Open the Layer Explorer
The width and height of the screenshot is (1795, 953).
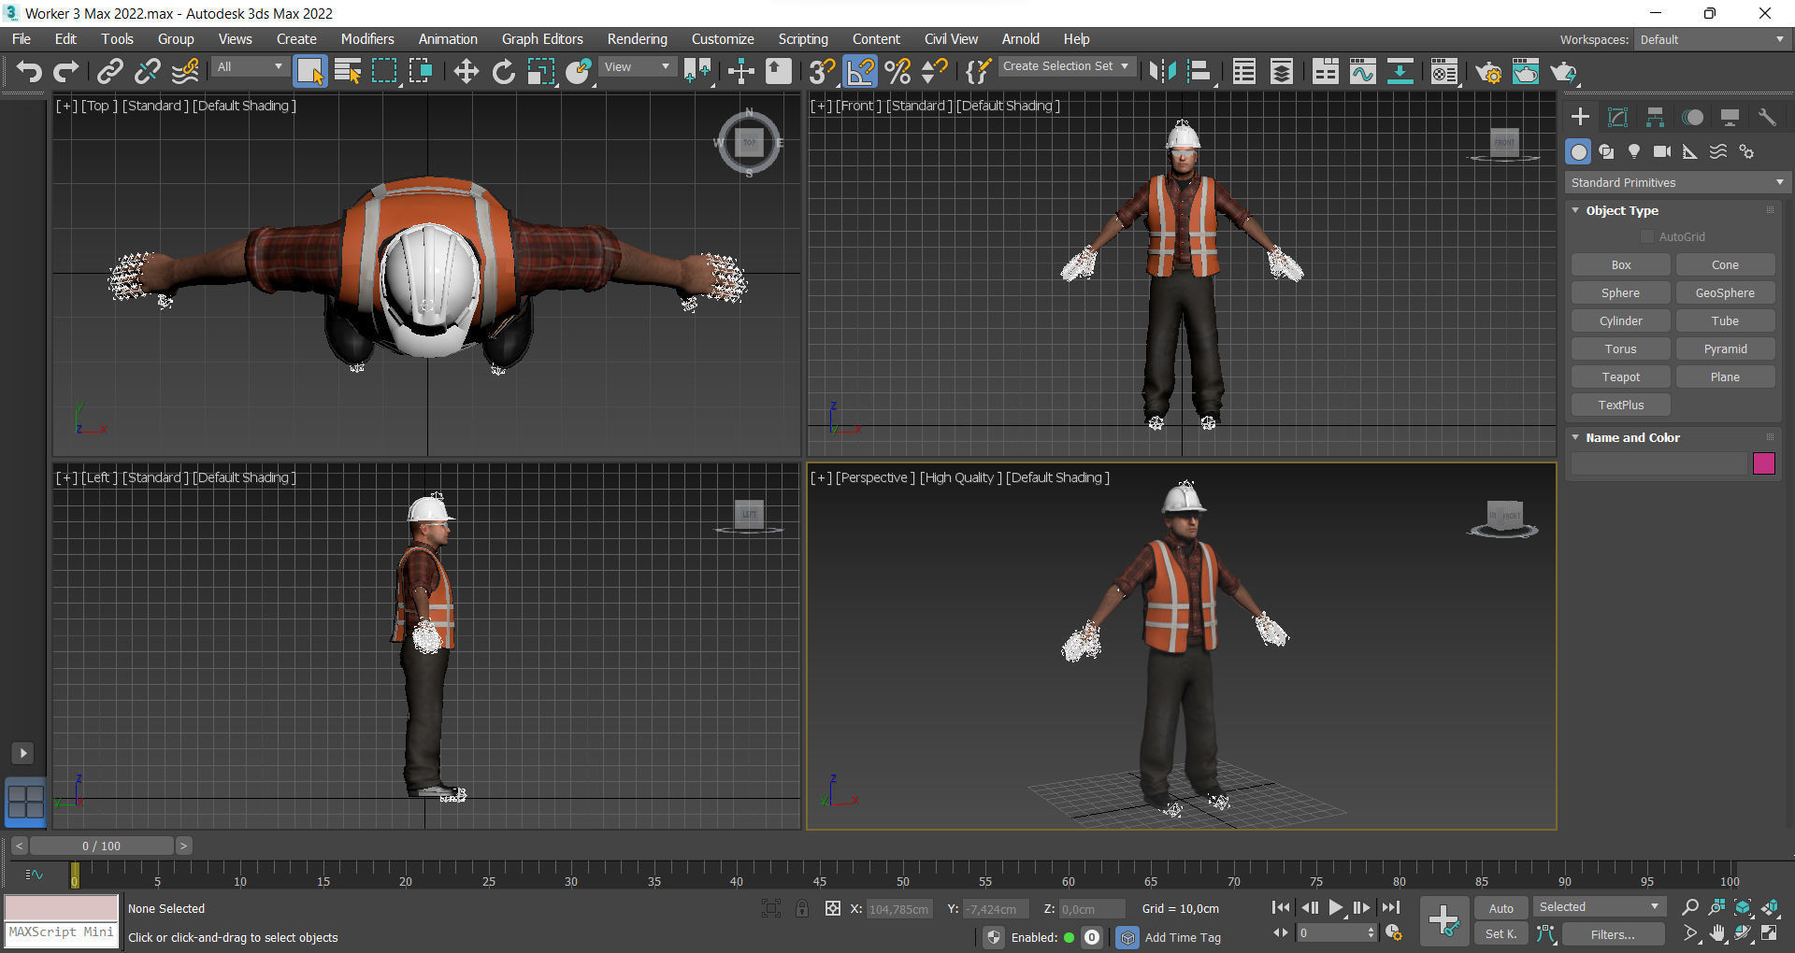click(x=1282, y=72)
